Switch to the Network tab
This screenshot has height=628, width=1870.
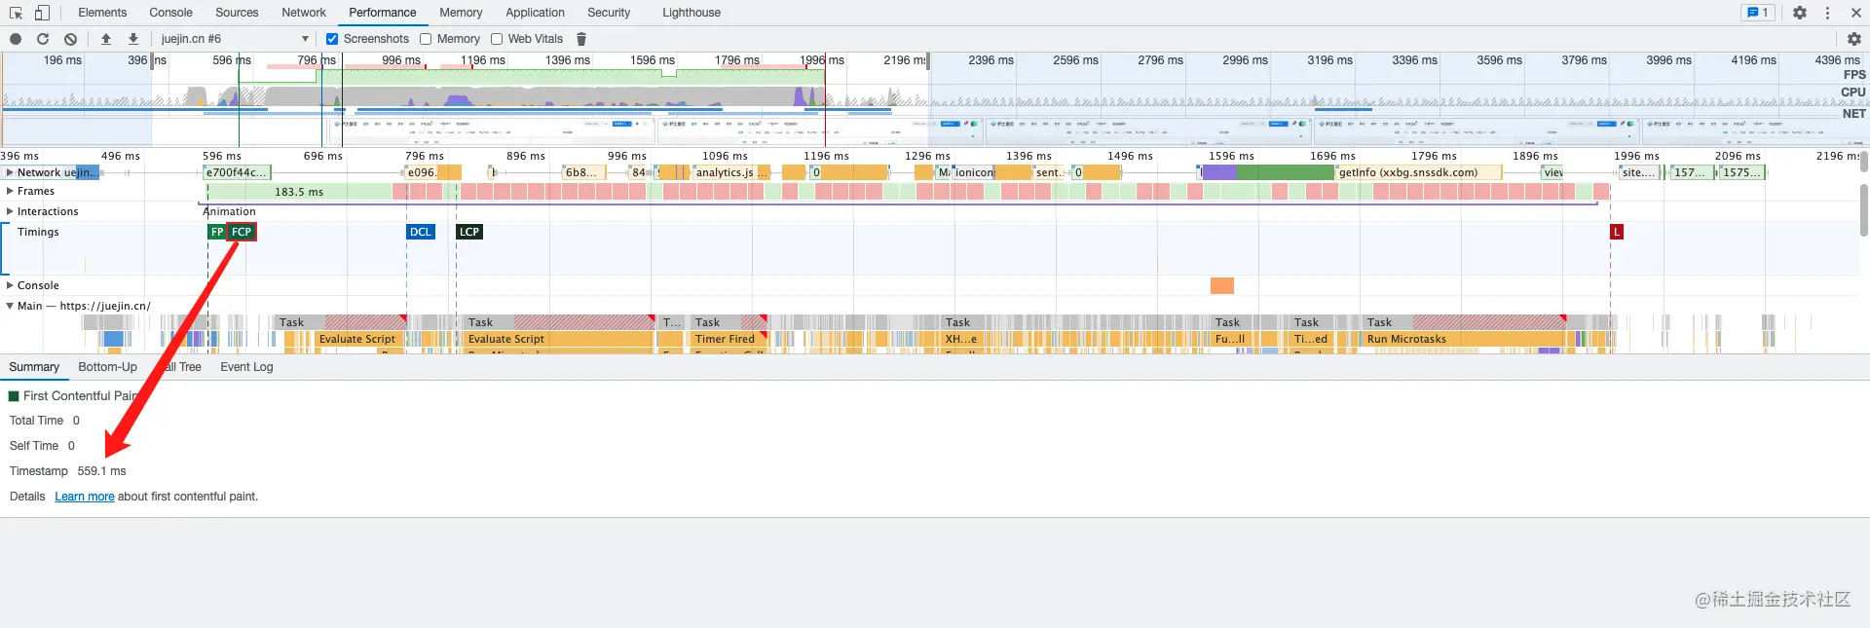[x=304, y=13]
